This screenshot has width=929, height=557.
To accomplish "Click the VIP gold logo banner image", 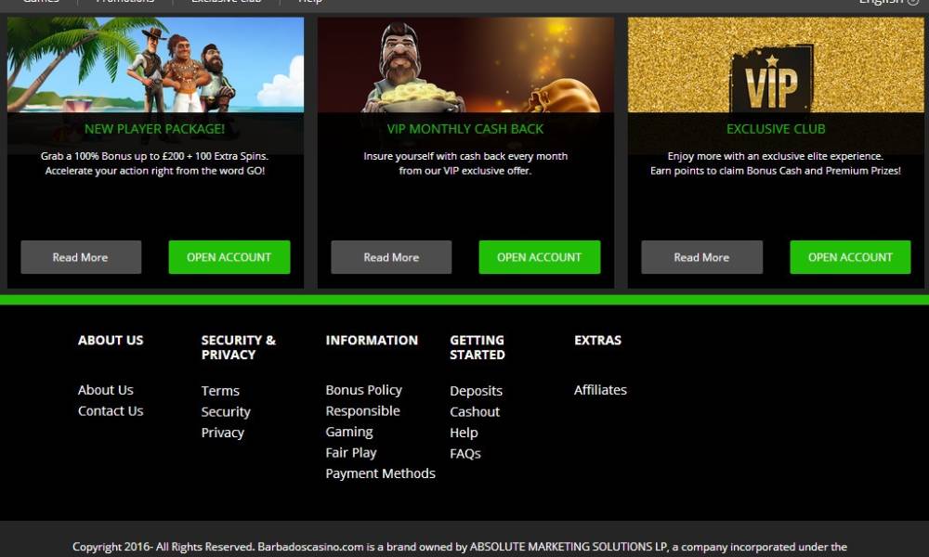I will click(776, 65).
